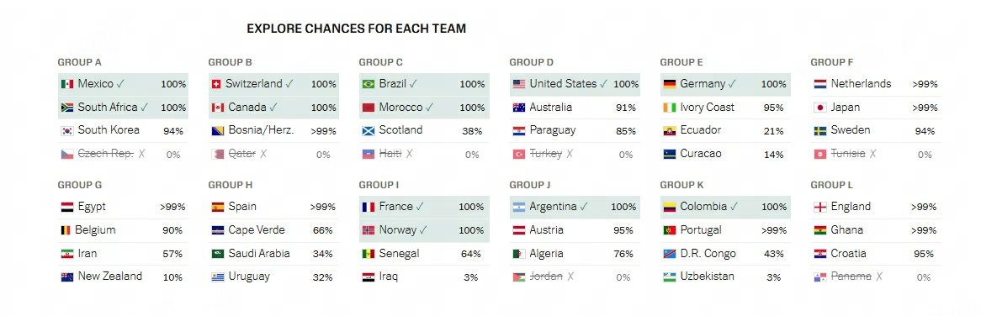This screenshot has height=316, width=981.
Task: Click the checkmark next to Germany
Action: tap(732, 84)
